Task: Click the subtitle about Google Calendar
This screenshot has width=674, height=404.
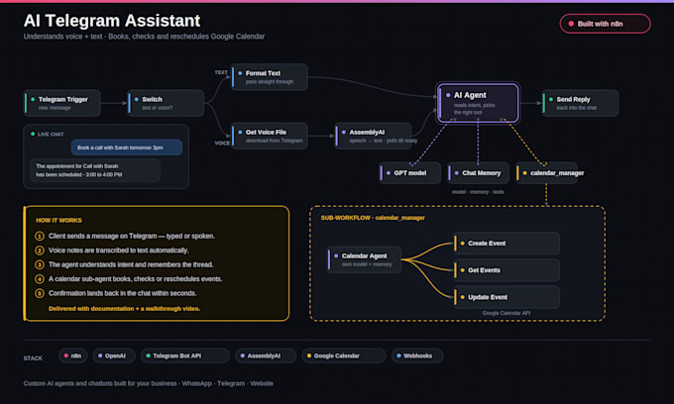Action: pos(144,37)
